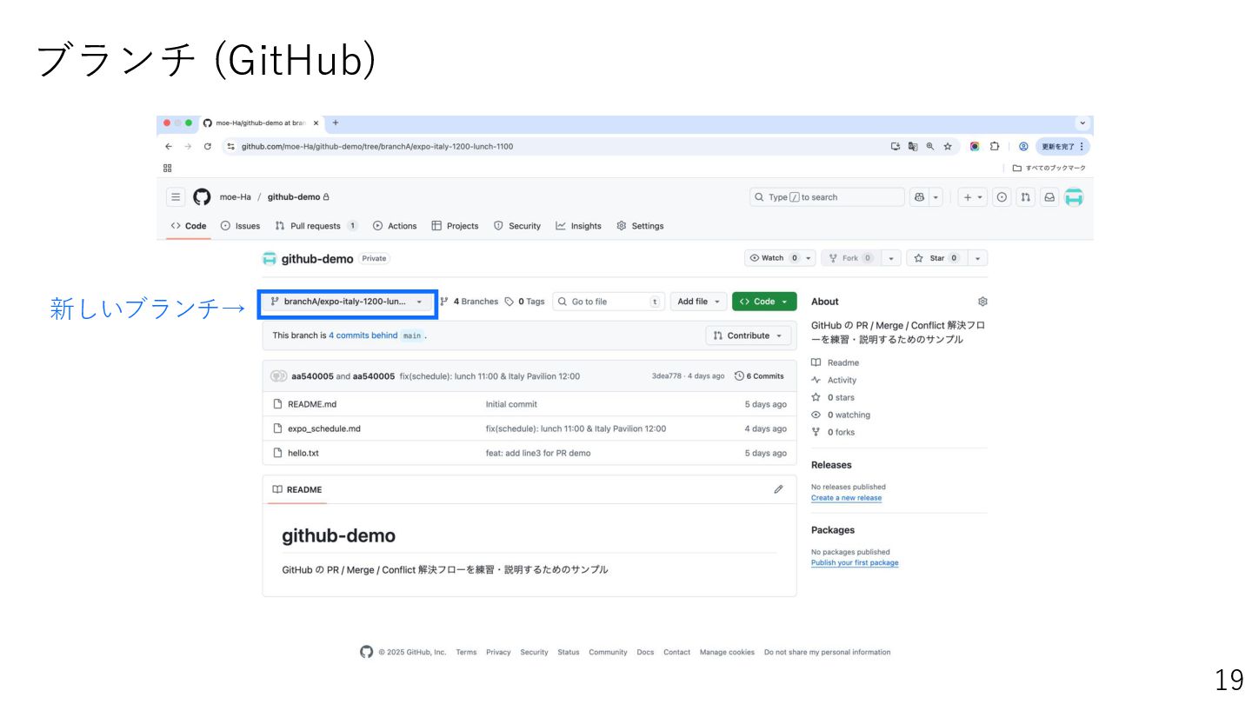Click the 4 commits behind link
Image resolution: width=1252 pixels, height=704 pixels.
coord(363,335)
